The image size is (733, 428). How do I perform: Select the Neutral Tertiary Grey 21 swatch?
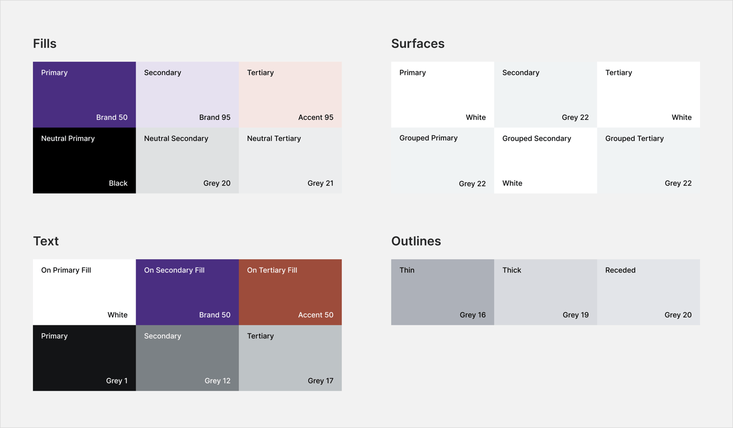pos(290,160)
